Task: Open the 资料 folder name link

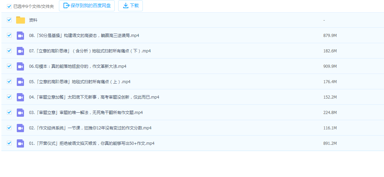Action: [33, 20]
